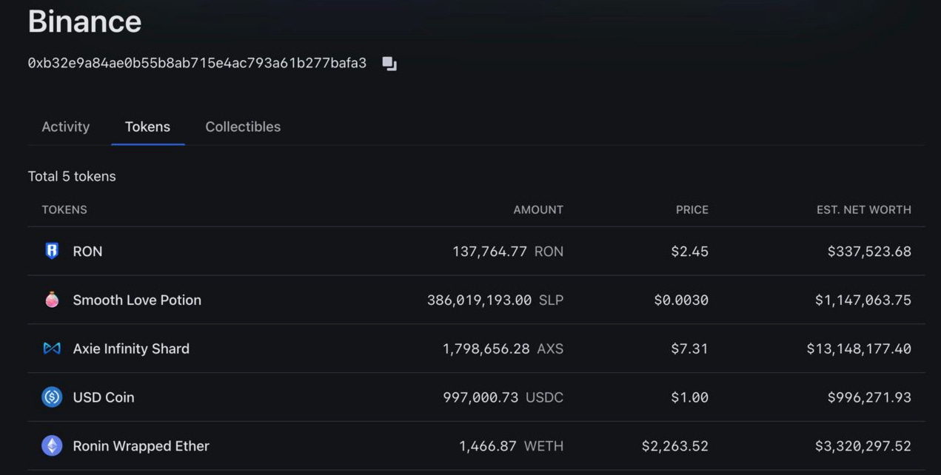Click the amount 997,000.73 USDC
This screenshot has width=941, height=475.
point(503,397)
